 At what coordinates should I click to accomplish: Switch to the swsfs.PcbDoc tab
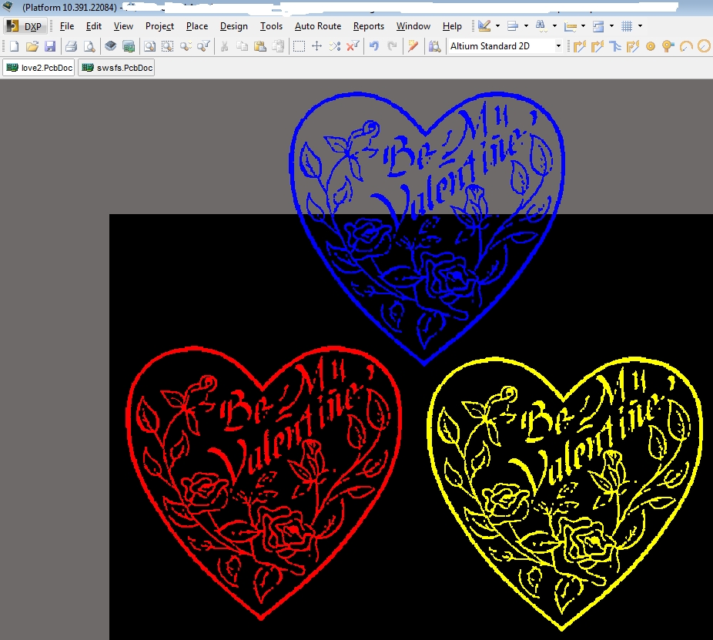(117, 68)
